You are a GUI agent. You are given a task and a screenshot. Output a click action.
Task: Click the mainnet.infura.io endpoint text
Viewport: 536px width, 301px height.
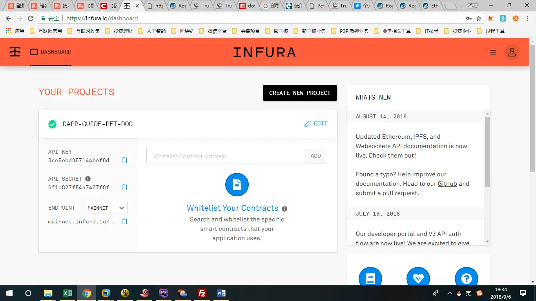[80, 221]
